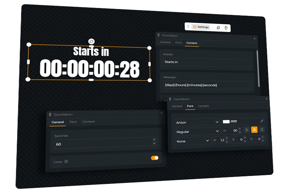289x193 pixels.
Task: Switch to Content tab in the Anton font panel
Action: (203, 106)
